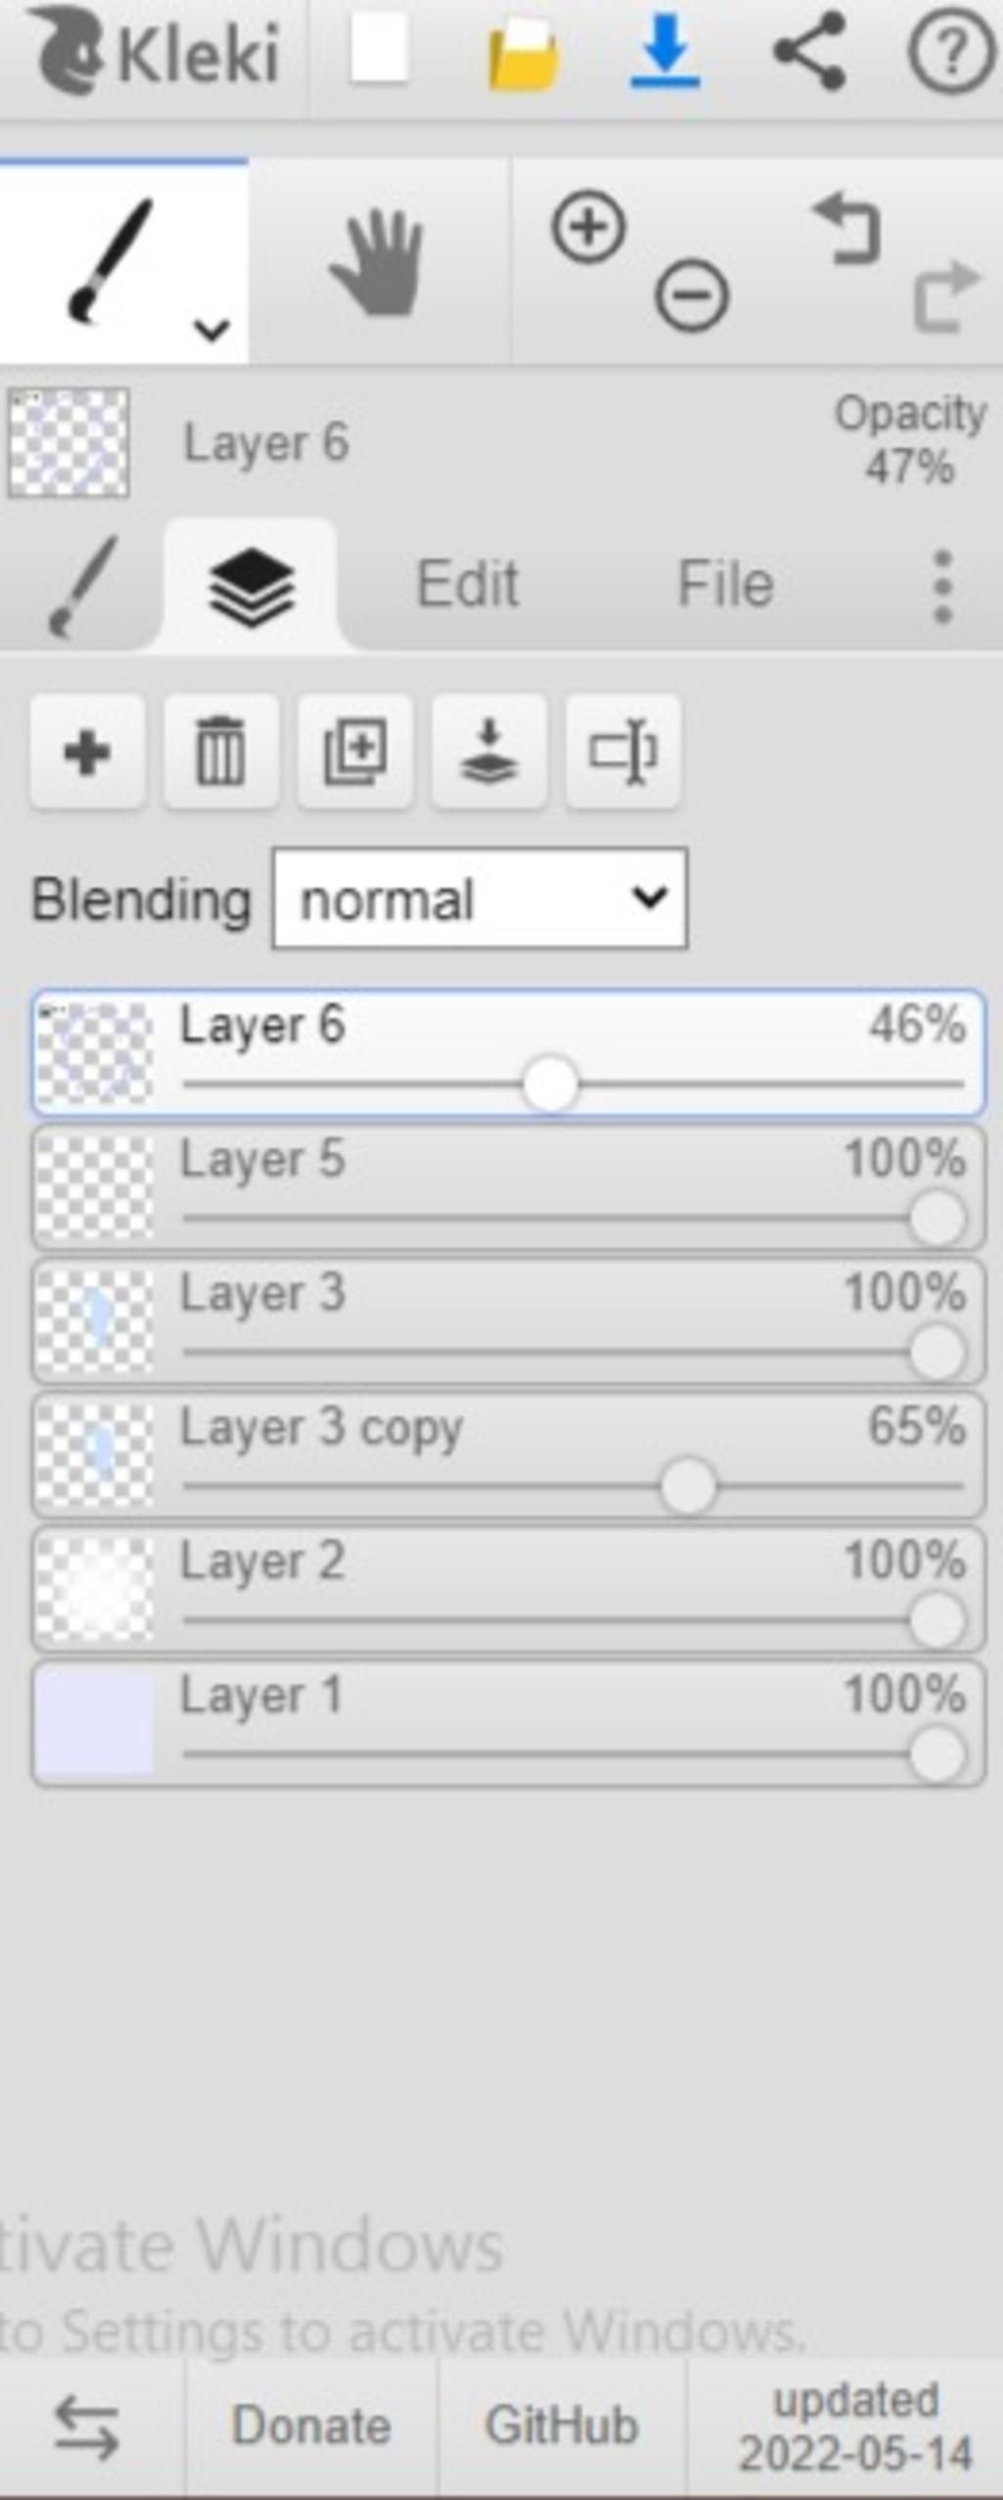Open the three-dot more menu

(x=942, y=587)
